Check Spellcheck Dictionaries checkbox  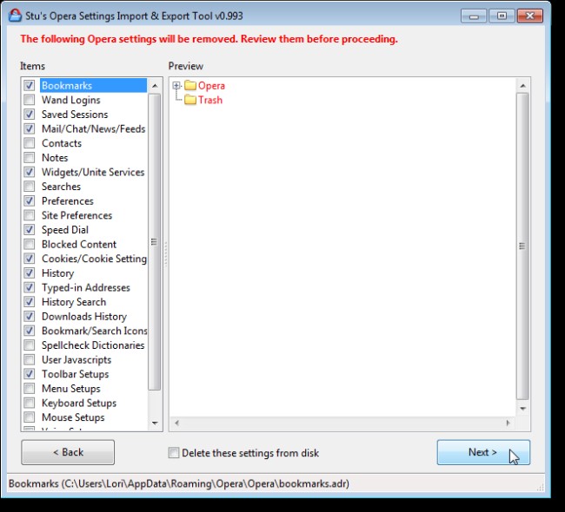pyautogui.click(x=30, y=345)
